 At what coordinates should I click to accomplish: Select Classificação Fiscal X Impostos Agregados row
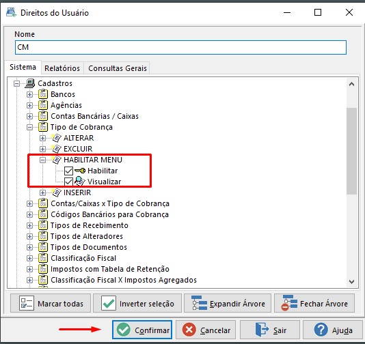click(124, 280)
